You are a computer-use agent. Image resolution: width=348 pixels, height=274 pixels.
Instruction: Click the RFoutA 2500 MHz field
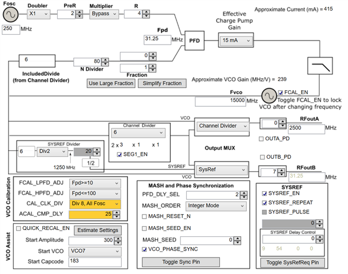point(306,129)
